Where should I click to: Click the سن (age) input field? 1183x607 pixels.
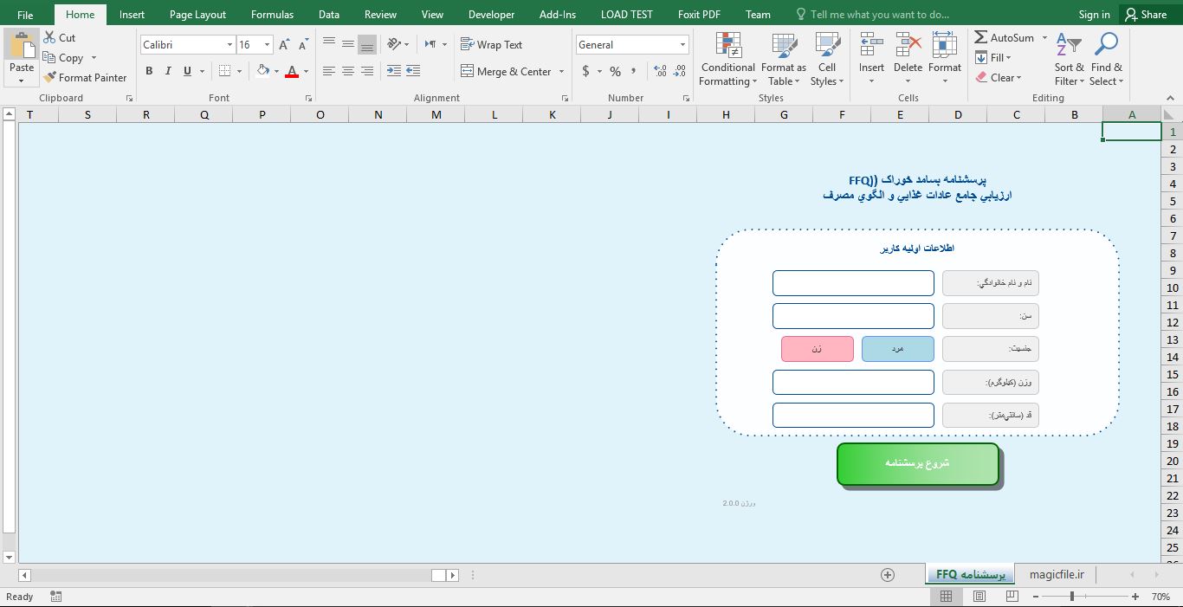click(853, 316)
